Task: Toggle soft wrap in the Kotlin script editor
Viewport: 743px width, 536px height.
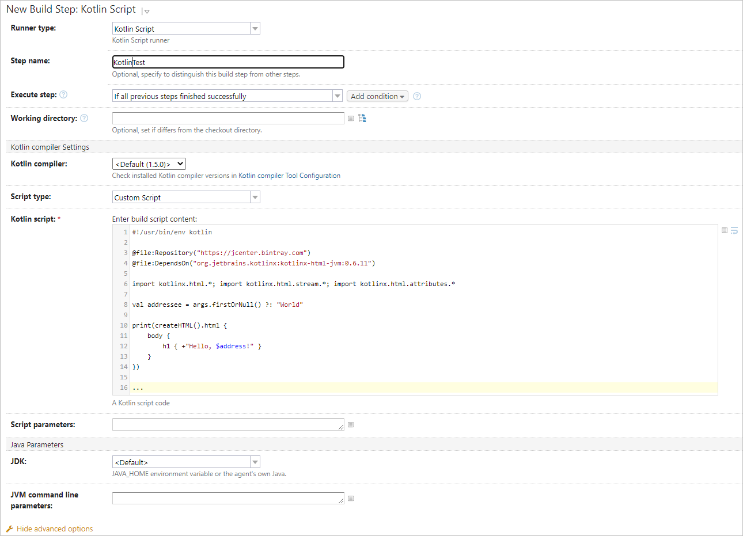Action: pyautogui.click(x=734, y=230)
